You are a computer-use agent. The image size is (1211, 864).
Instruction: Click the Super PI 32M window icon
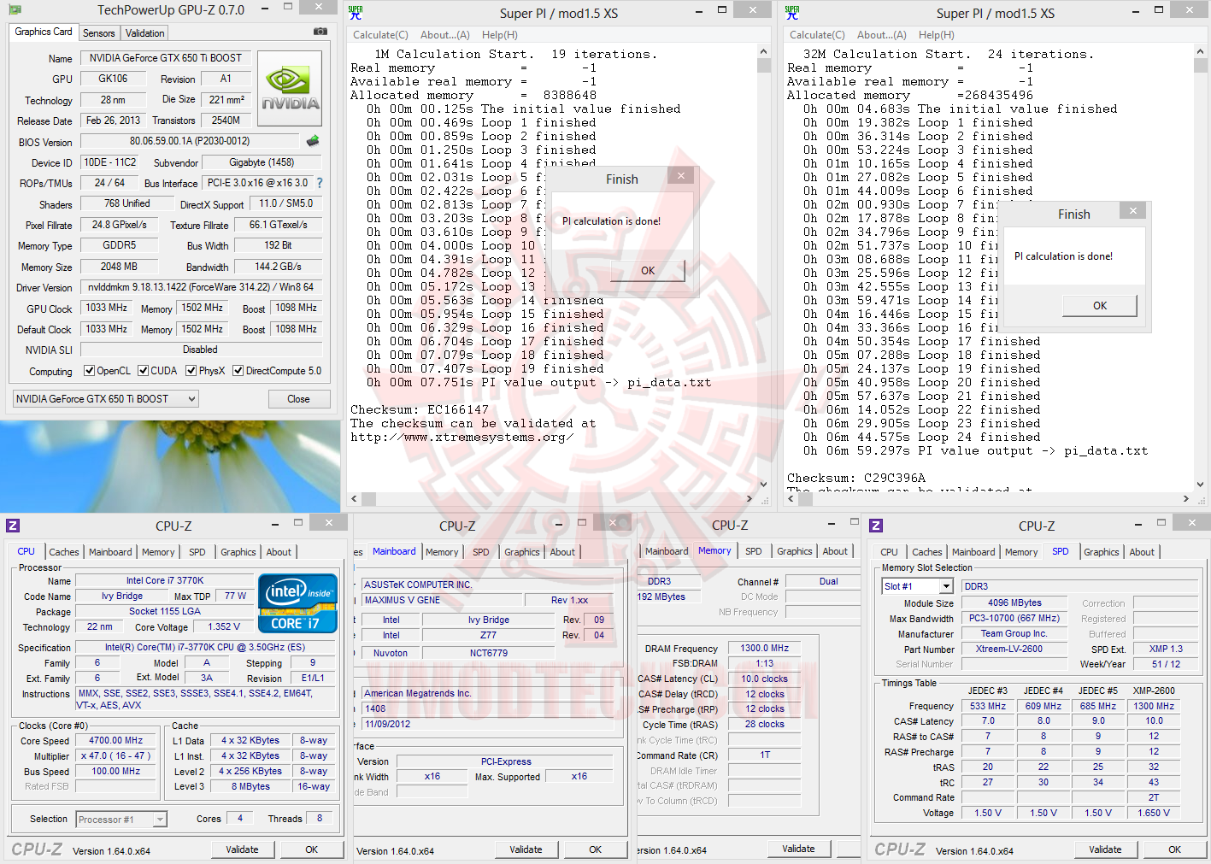792,12
